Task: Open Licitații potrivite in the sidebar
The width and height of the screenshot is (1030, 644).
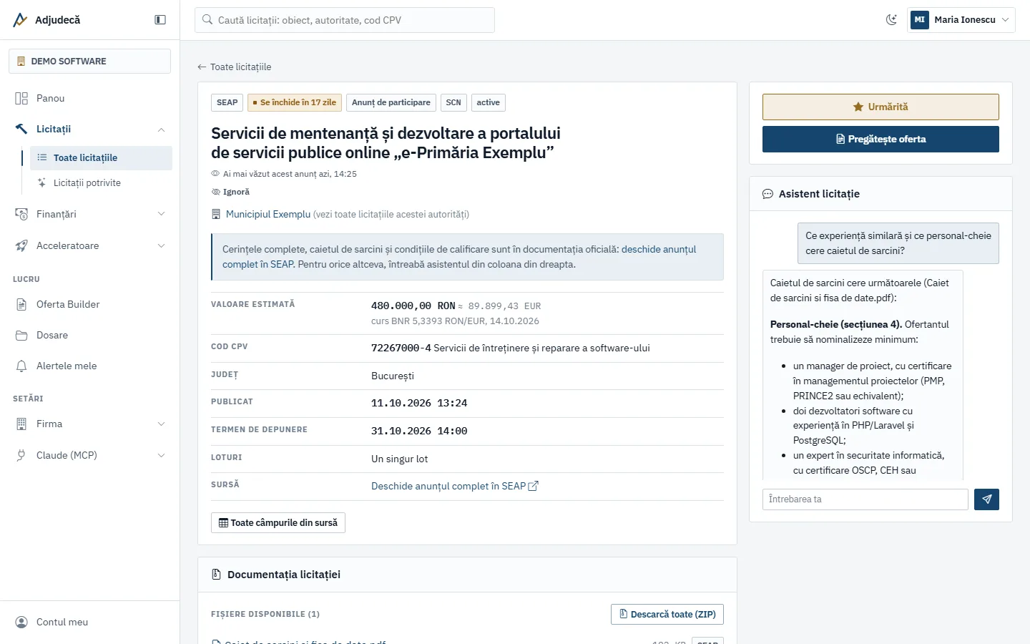Action: [101, 183]
